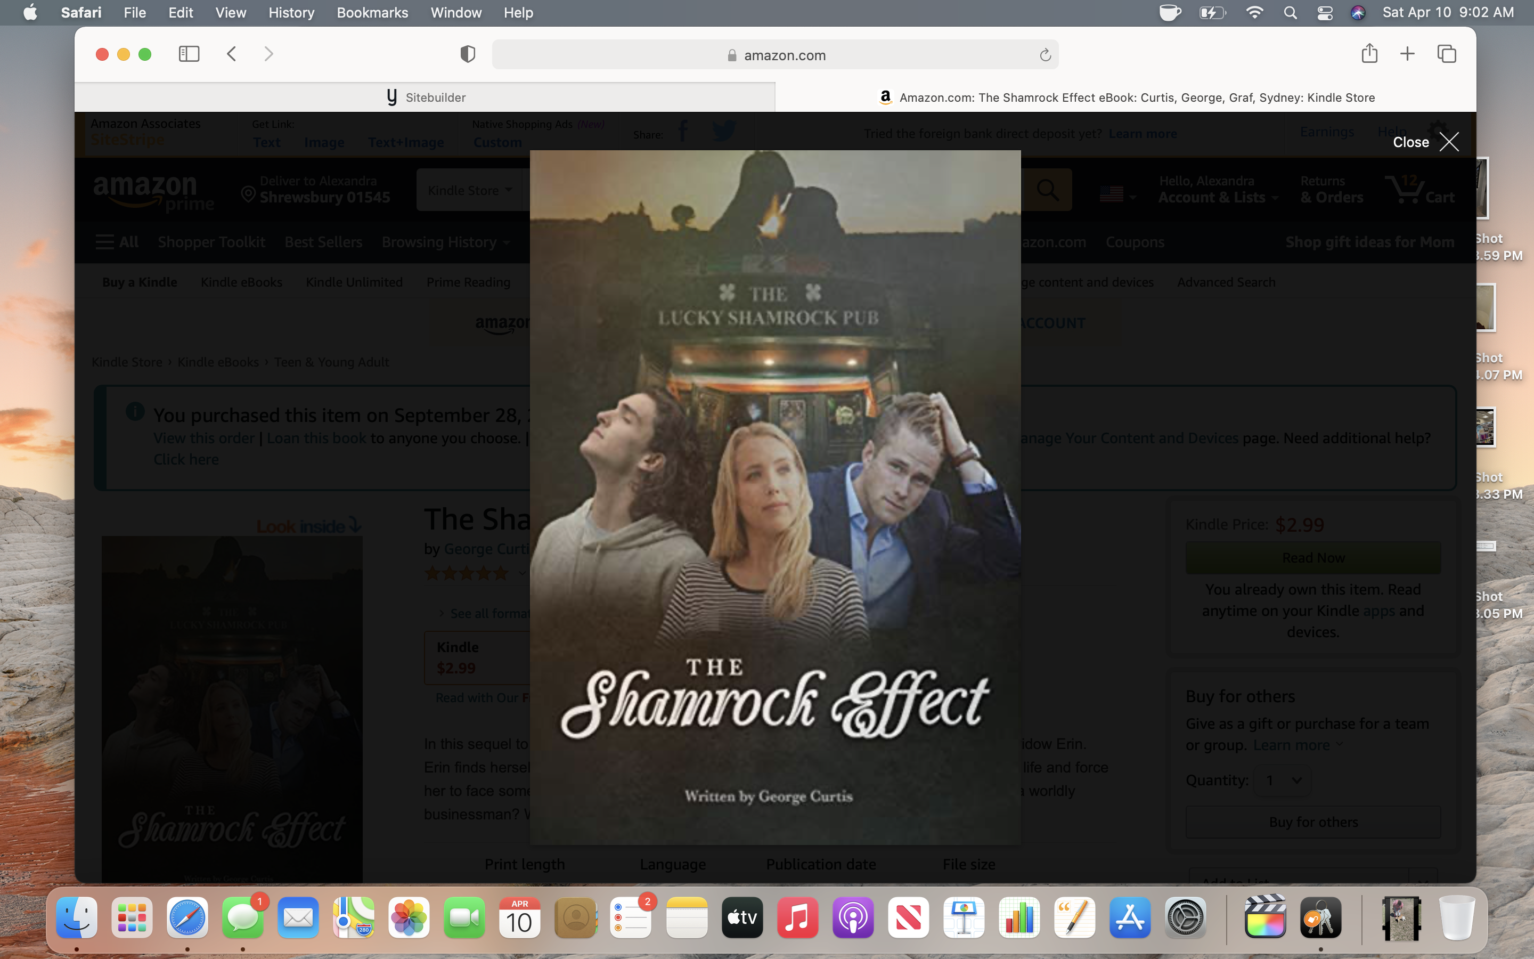Open Mail from the Dock
The image size is (1534, 959).
click(298, 917)
